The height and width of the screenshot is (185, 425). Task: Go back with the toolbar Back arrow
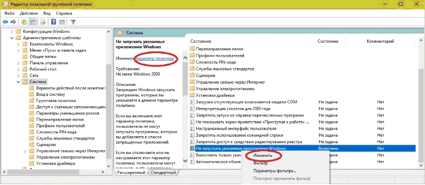[x=5, y=22]
